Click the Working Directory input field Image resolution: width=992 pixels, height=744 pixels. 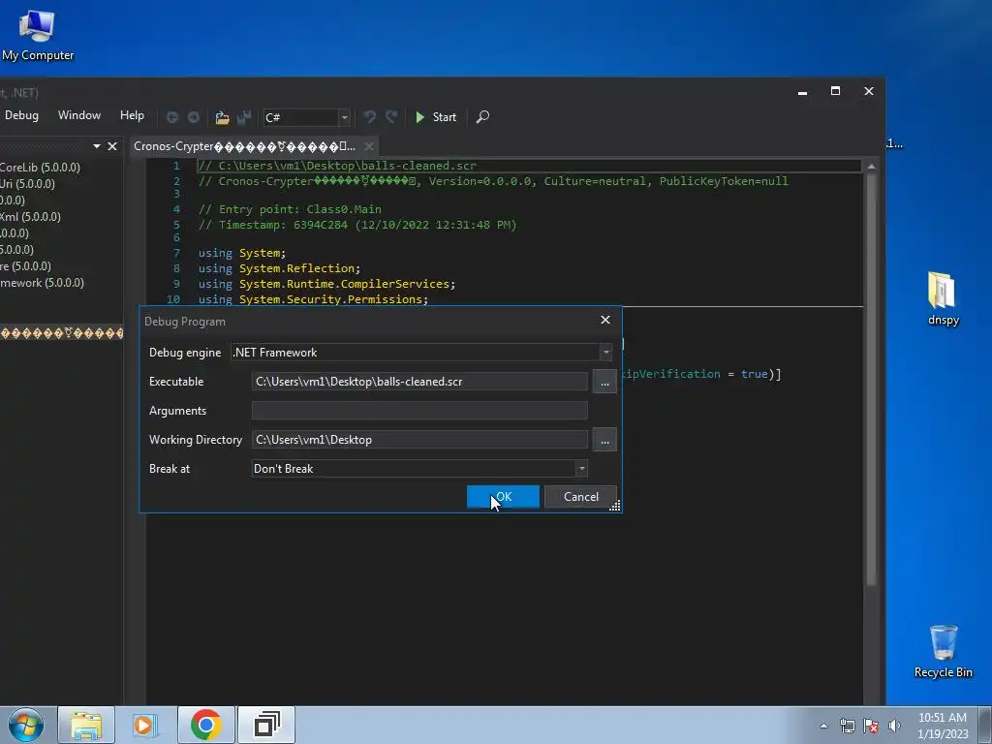[419, 440]
